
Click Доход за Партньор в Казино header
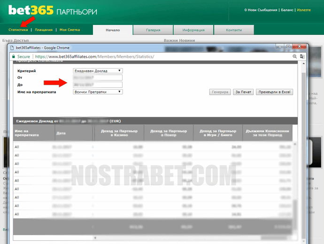tap(119, 133)
